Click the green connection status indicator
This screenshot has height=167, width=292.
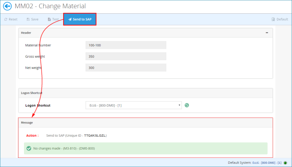tap(285, 163)
